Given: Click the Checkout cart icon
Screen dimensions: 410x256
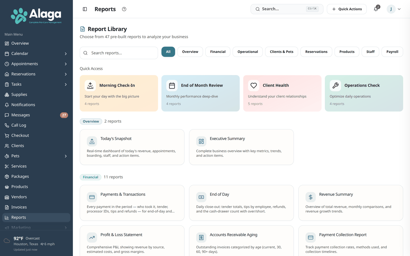Looking at the screenshot, I should pyautogui.click(x=7, y=136).
